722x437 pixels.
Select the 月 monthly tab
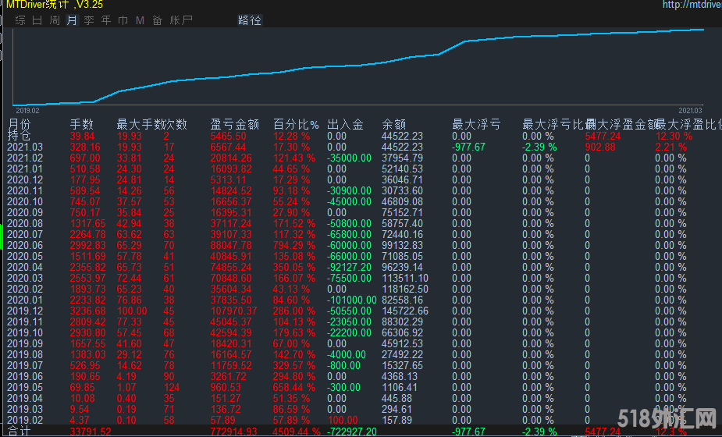coord(72,20)
